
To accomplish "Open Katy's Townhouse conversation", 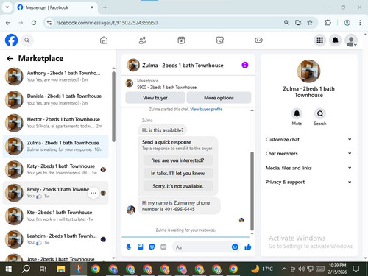I will click(x=55, y=169).
